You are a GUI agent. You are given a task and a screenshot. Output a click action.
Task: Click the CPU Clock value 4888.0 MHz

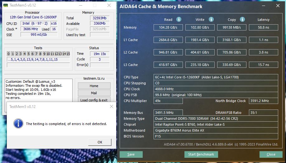216,89
